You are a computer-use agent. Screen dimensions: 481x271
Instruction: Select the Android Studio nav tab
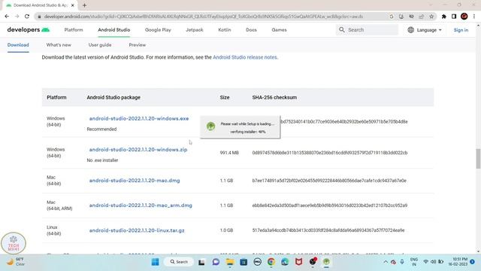[114, 30]
